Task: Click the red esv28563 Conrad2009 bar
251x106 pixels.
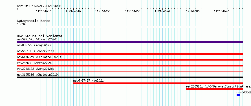Action: coord(130,66)
